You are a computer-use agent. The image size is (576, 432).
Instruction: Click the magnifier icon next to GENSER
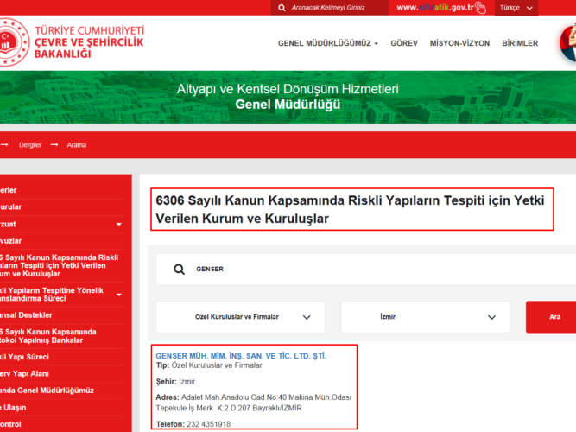coord(180,270)
